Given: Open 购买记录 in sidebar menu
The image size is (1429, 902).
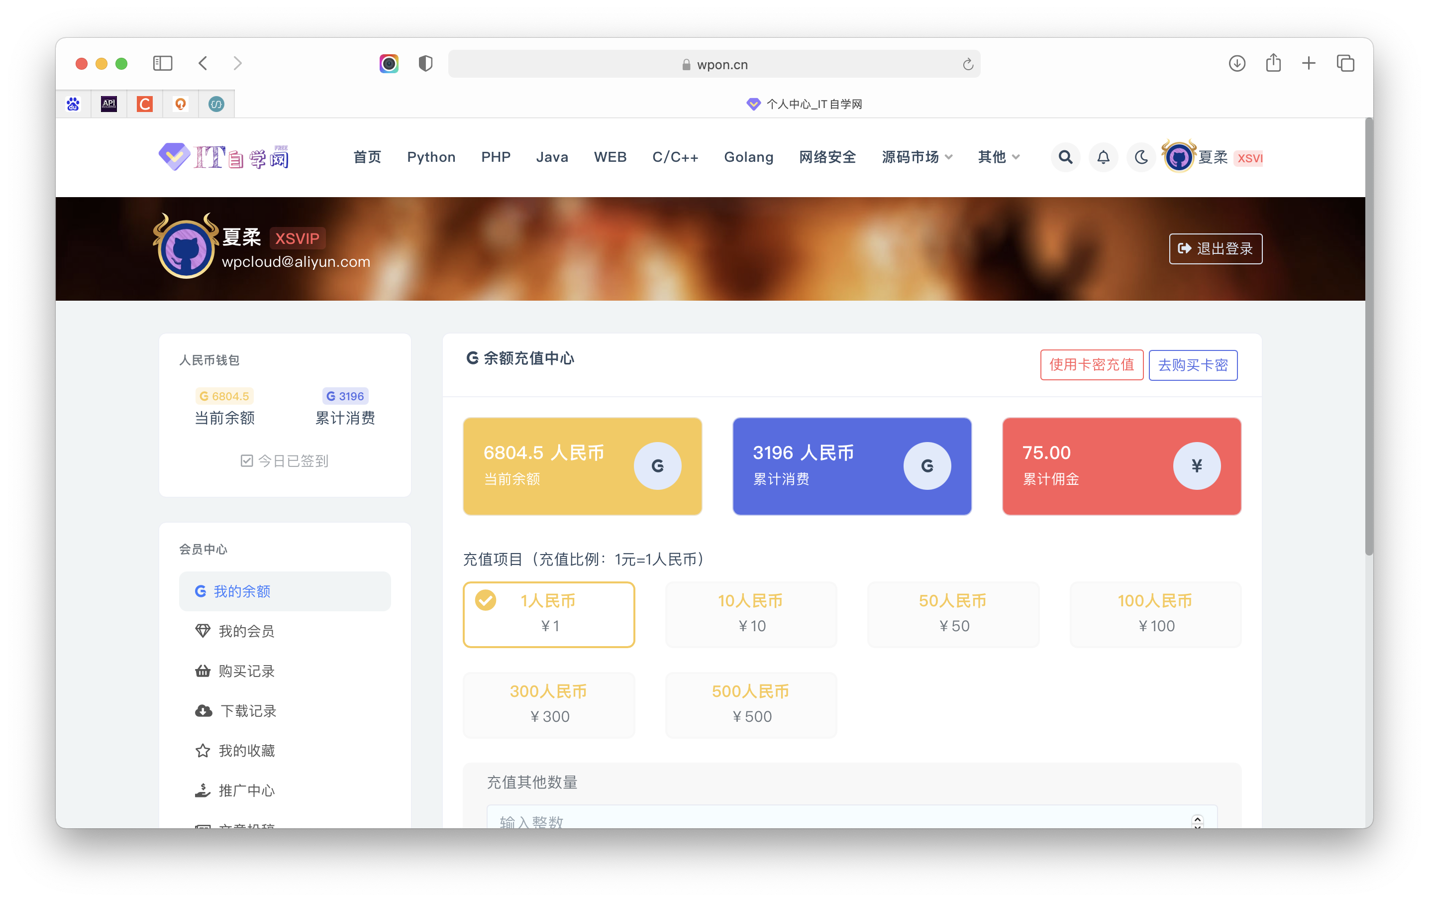Looking at the screenshot, I should pos(246,671).
